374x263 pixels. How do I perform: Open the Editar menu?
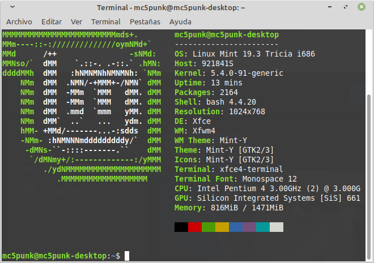tap(52, 22)
